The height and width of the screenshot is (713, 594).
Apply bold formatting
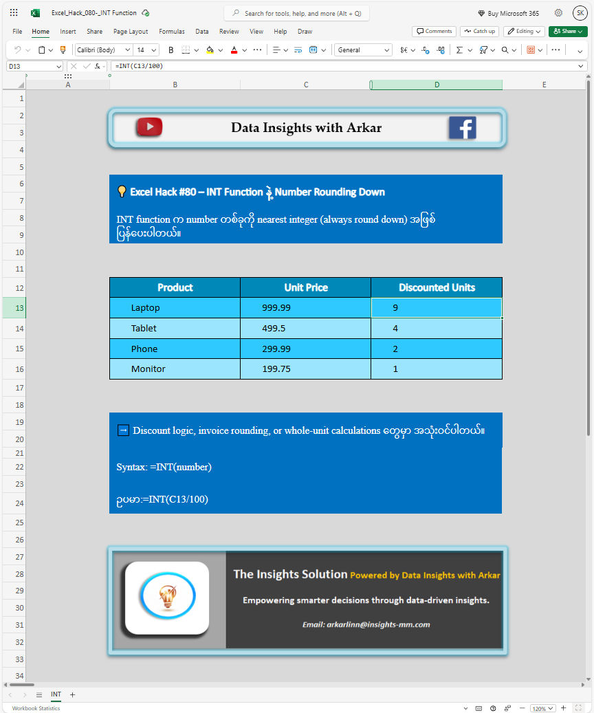171,50
